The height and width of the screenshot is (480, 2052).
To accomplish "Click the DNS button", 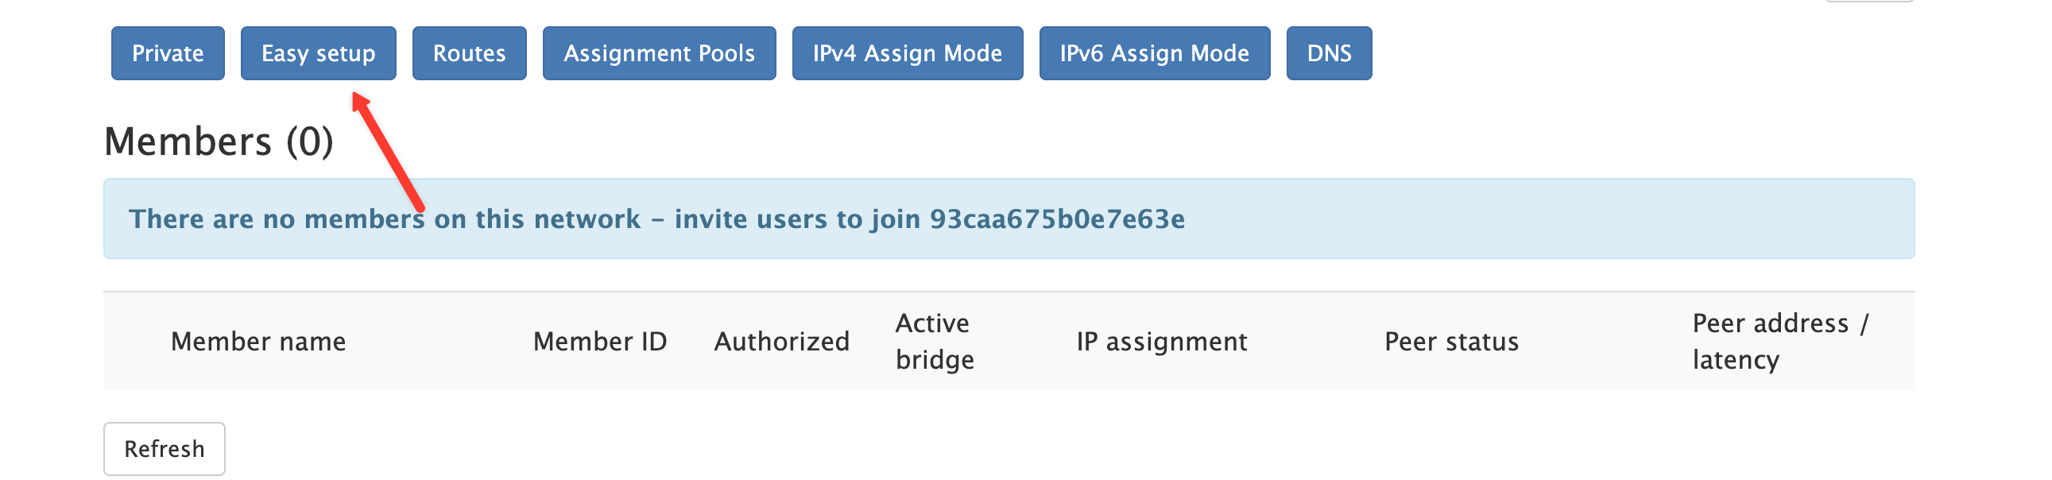I will click(x=1329, y=53).
